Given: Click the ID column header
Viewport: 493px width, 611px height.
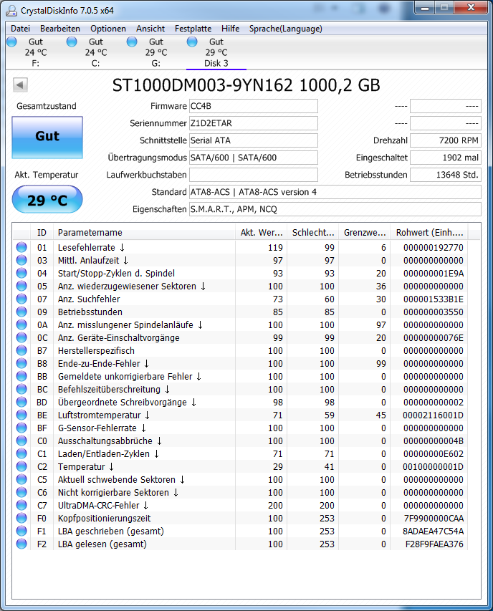Looking at the screenshot, I should point(42,233).
